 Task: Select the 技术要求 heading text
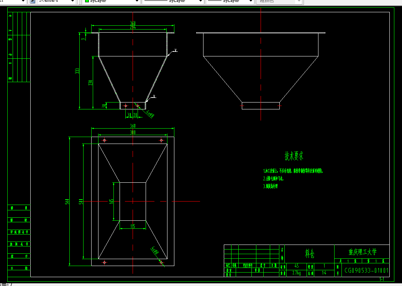[294, 156]
